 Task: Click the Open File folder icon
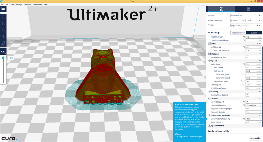click(x=3, y=9)
